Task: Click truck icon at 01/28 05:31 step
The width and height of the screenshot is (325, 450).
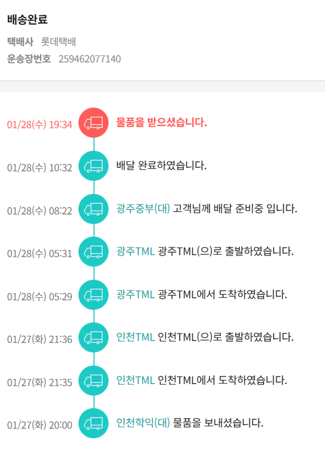Action: coord(94,252)
